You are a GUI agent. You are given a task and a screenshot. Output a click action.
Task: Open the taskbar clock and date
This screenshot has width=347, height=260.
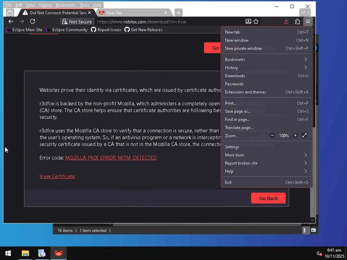(x=334, y=253)
